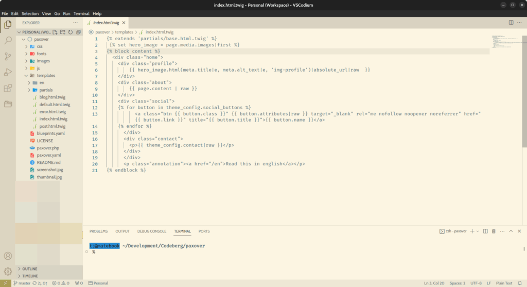Open the Explorer view in activity bar
The image size is (527, 287).
click(x=8, y=25)
